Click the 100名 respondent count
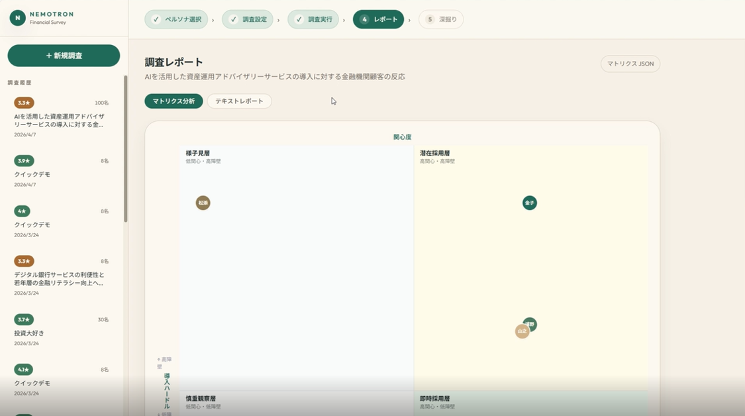Viewport: 745px width, 416px height. pos(102,103)
